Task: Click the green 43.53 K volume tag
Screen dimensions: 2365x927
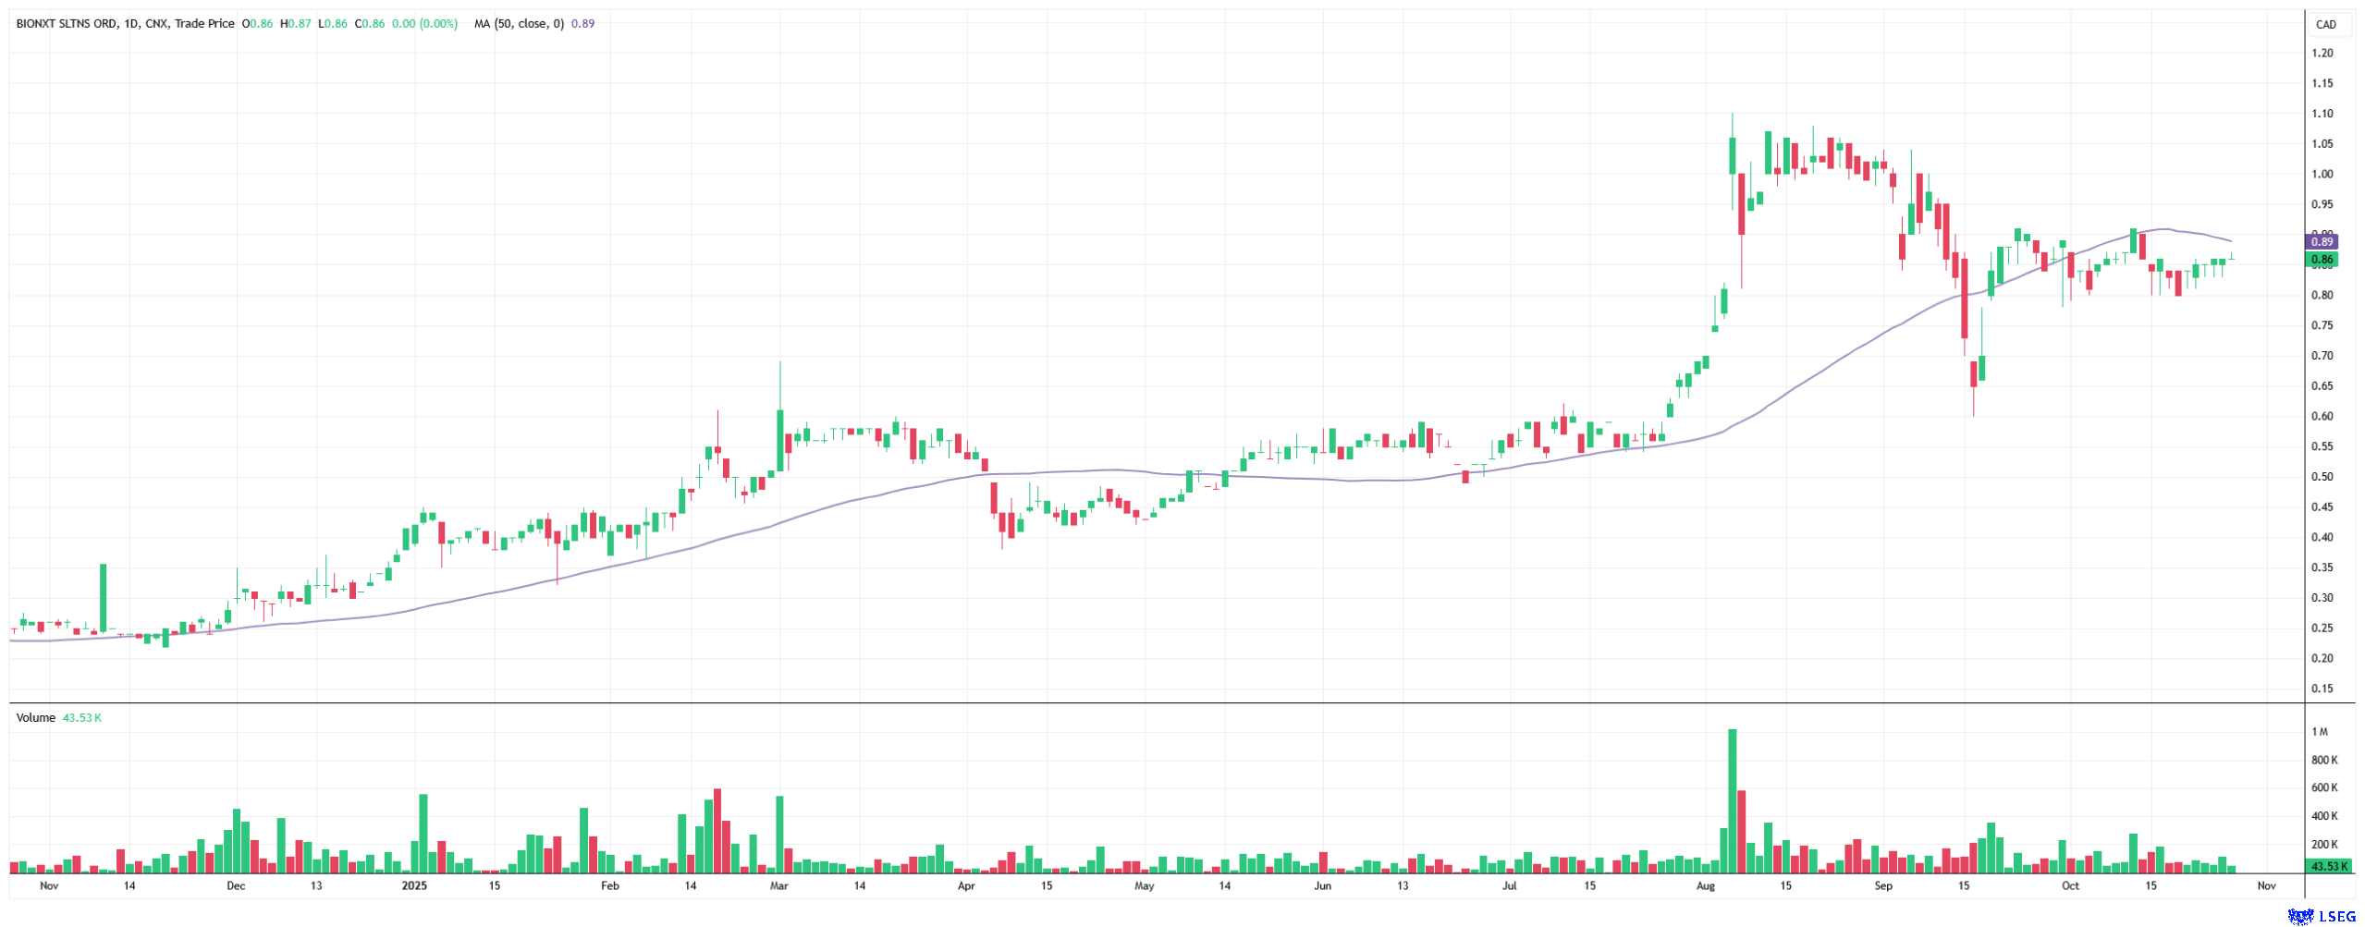Action: (x=2328, y=867)
